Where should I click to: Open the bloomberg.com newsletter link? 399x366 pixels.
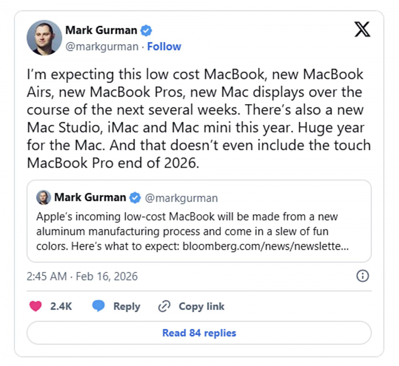coord(265,246)
